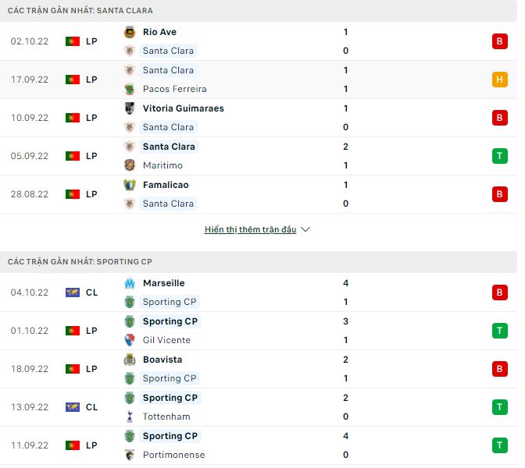Click the Vitoria Guimaraes crest icon
Viewport: 525px width, 468px height.
[x=130, y=108]
